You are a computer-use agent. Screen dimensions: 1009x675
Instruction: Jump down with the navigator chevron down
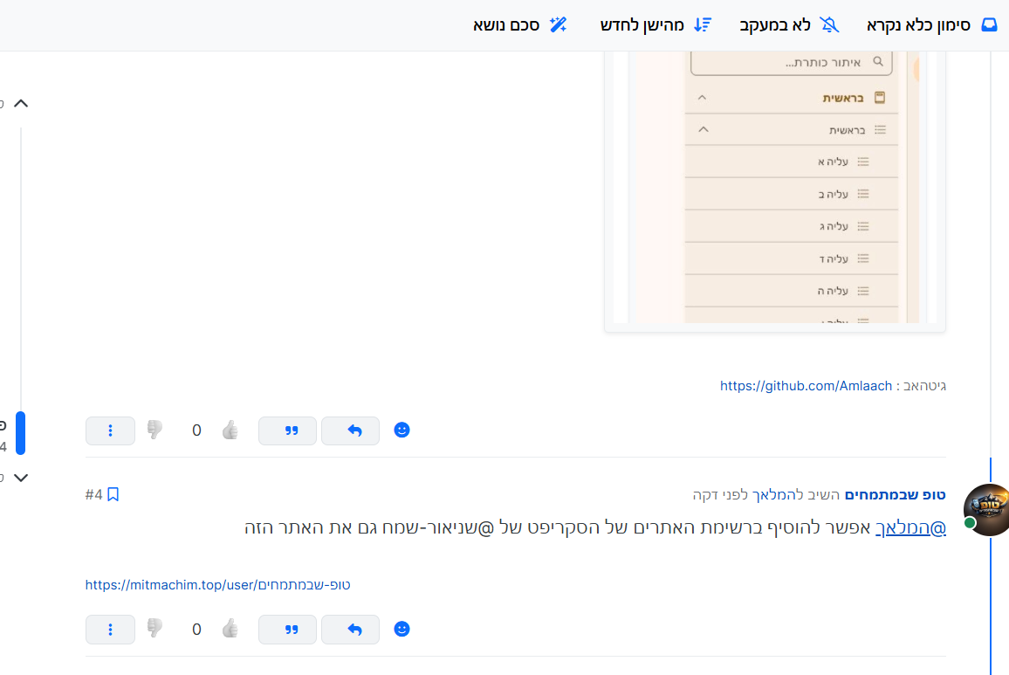tap(21, 478)
